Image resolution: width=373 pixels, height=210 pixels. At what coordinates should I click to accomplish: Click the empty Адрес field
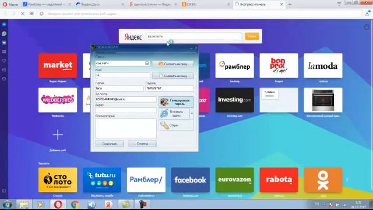[x=126, y=110]
